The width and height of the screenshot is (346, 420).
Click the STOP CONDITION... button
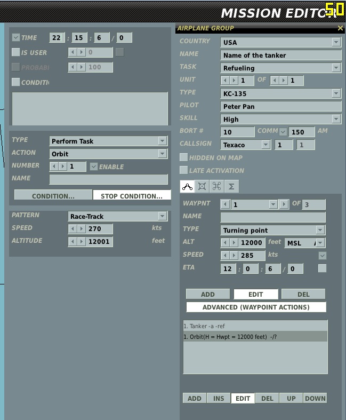click(x=132, y=196)
